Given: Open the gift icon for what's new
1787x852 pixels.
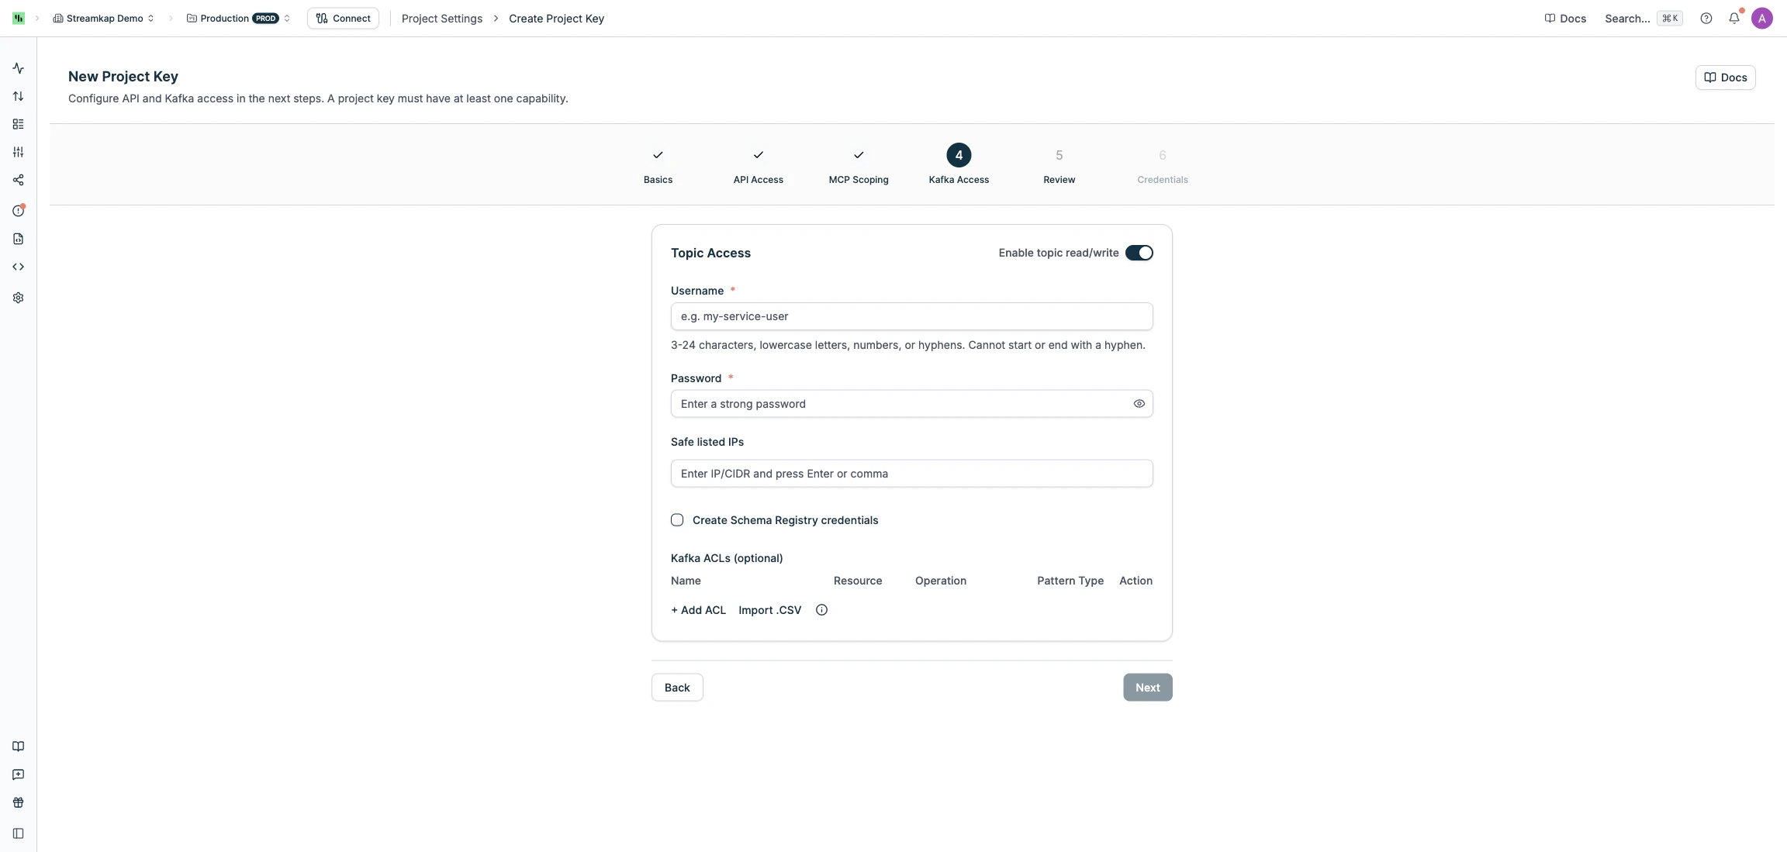Looking at the screenshot, I should click(x=18, y=802).
